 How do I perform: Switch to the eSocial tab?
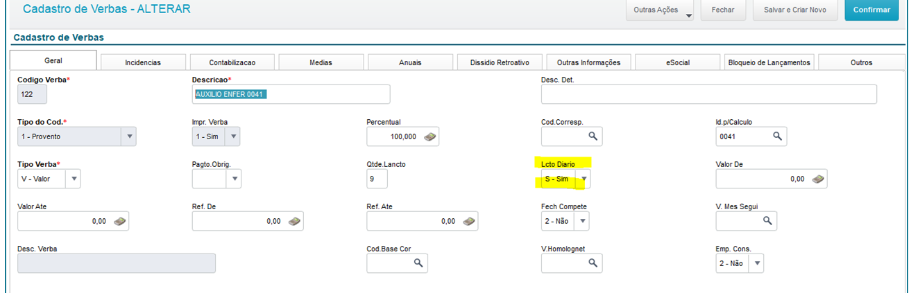click(x=677, y=62)
